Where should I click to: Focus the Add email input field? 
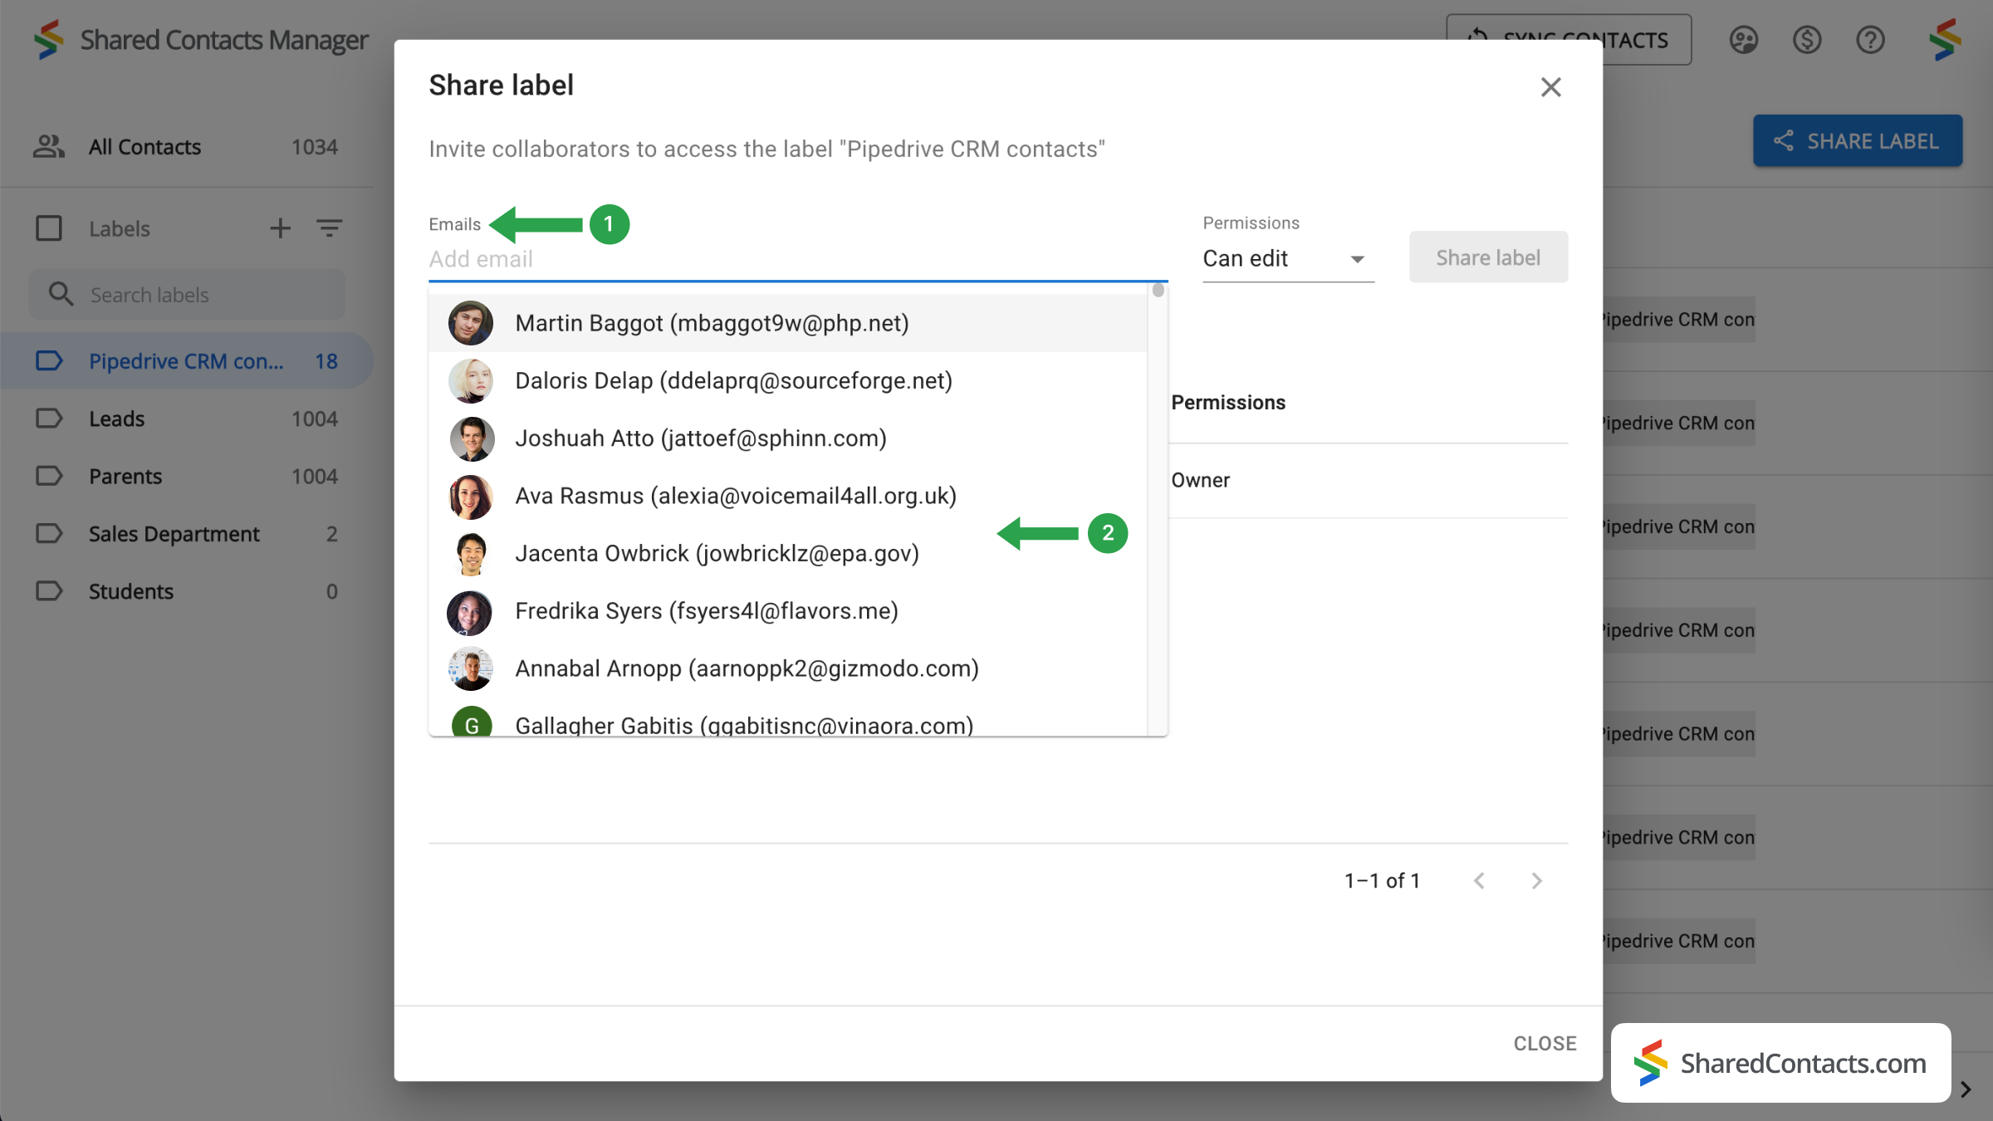(x=797, y=260)
